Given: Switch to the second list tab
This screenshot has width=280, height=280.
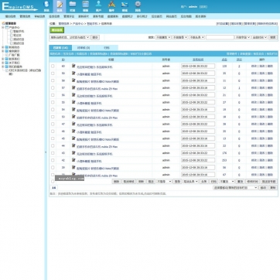Looking at the screenshot, I should pyautogui.click(x=84, y=48).
